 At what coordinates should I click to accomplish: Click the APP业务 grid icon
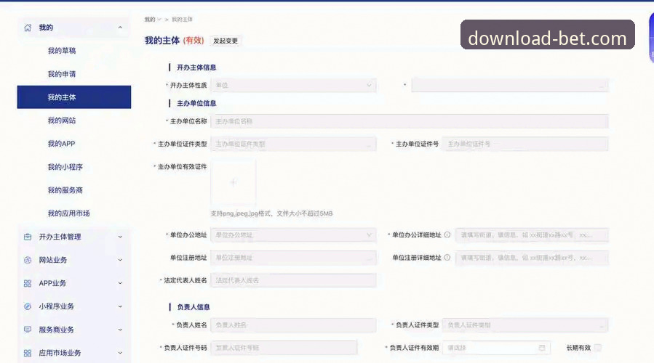tap(28, 283)
